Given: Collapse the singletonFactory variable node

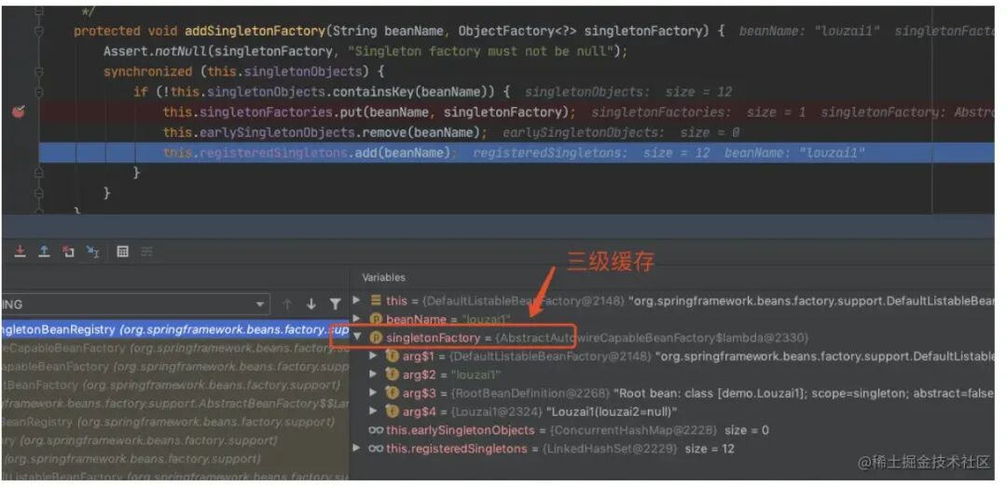Looking at the screenshot, I should tap(357, 338).
